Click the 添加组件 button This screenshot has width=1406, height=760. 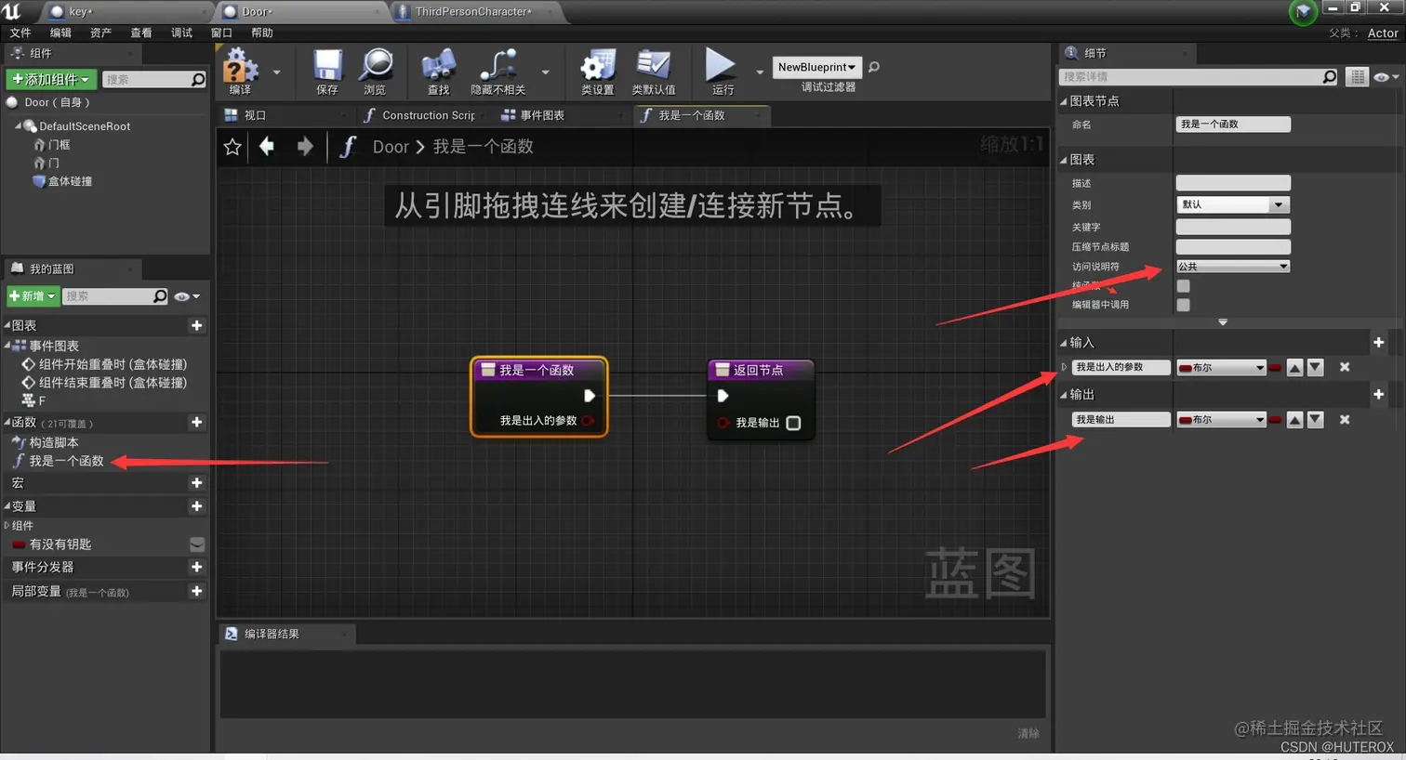click(x=50, y=79)
